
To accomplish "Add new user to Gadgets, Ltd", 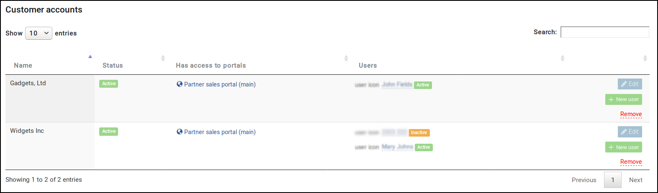I will click(624, 99).
